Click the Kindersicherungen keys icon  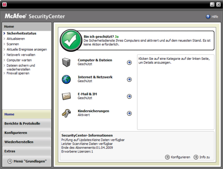click(66, 113)
